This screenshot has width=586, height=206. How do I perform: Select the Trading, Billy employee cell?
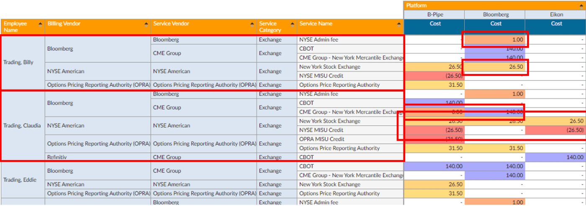(23, 62)
